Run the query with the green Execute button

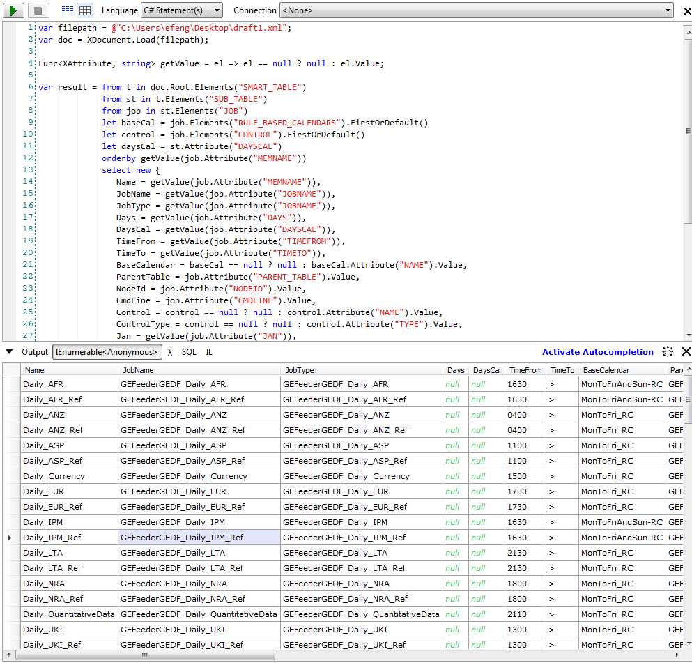[14, 10]
